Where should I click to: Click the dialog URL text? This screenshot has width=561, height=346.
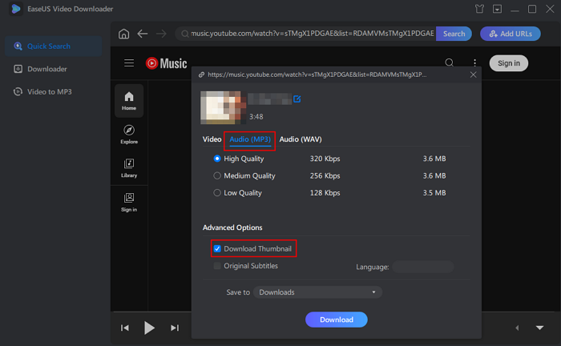(317, 74)
